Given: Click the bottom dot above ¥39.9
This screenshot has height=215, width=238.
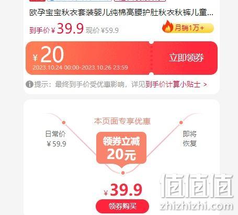Looking at the screenshot, I should 123,173.
